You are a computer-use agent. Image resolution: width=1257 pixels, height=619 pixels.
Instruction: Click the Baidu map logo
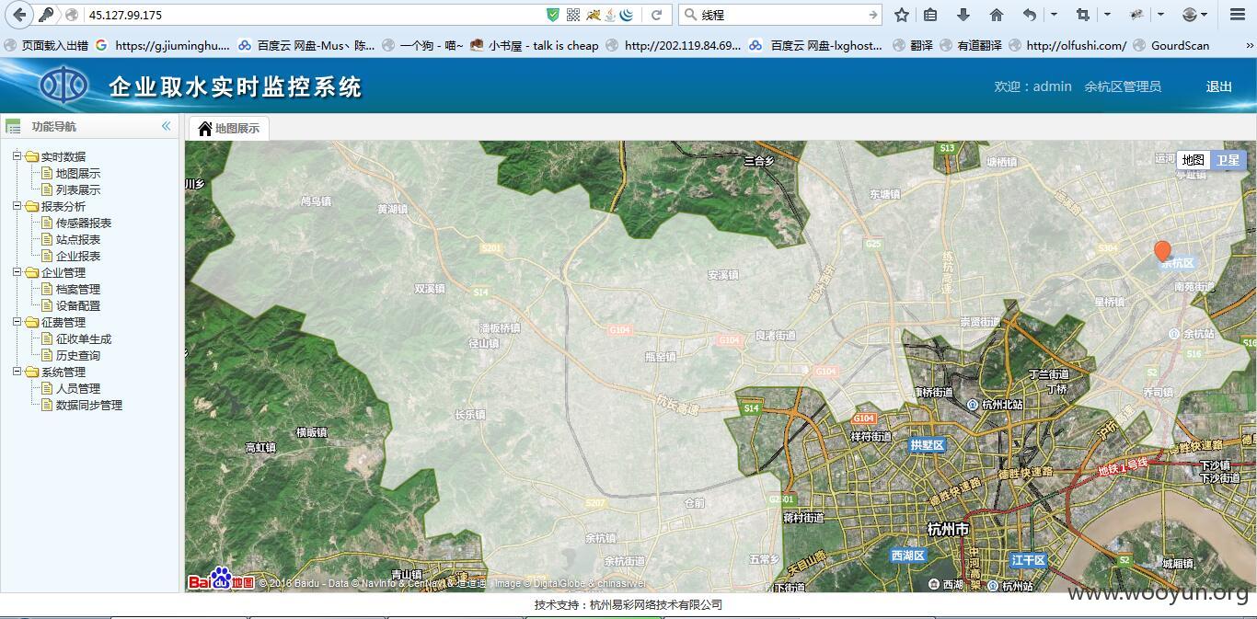pyautogui.click(x=221, y=579)
